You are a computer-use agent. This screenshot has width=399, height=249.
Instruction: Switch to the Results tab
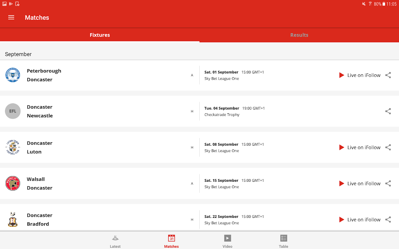[x=299, y=35]
